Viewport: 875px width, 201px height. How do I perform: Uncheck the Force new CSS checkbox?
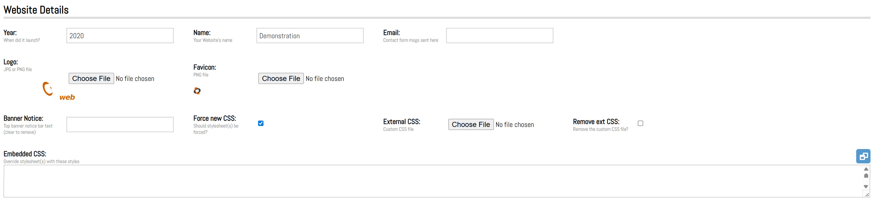click(260, 123)
